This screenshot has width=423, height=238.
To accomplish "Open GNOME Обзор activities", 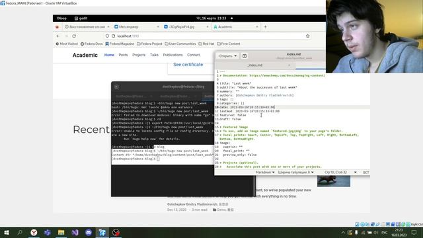I will 61,19.
